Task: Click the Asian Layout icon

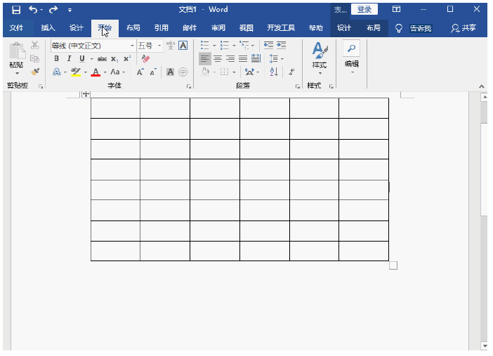Action: 249,72
